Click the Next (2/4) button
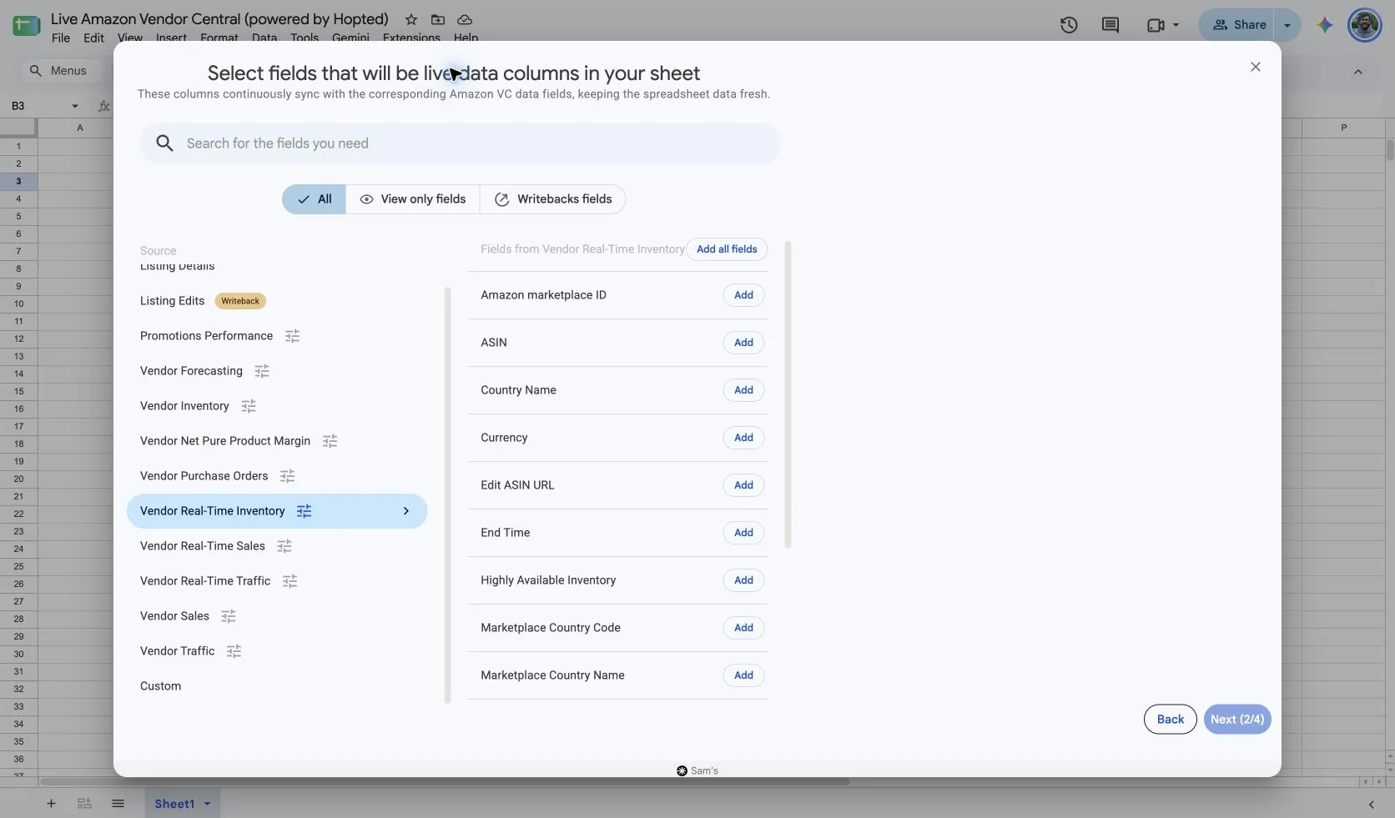Viewport: 1395px width, 818px height. (x=1237, y=720)
